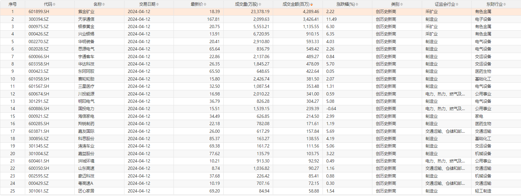Open stock code 002270.SZ
Screen dimensions: 521x196
[39, 41]
